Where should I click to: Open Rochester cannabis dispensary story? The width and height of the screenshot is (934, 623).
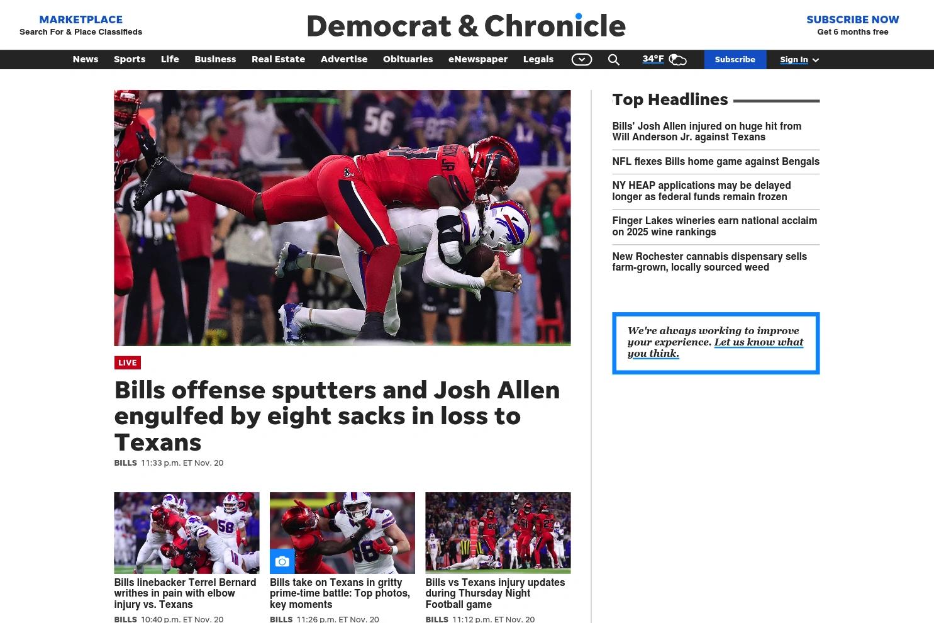tap(709, 262)
